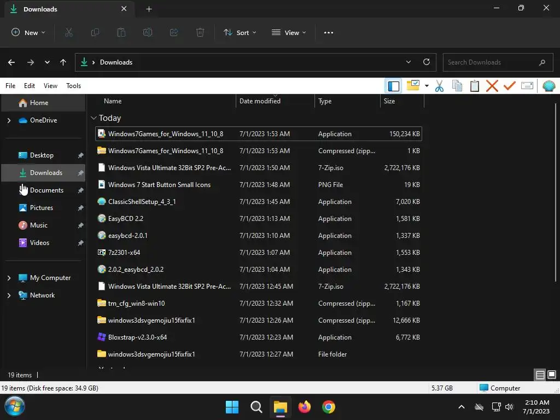Click the Classic toolbar clipboard Paste icon

click(x=475, y=86)
